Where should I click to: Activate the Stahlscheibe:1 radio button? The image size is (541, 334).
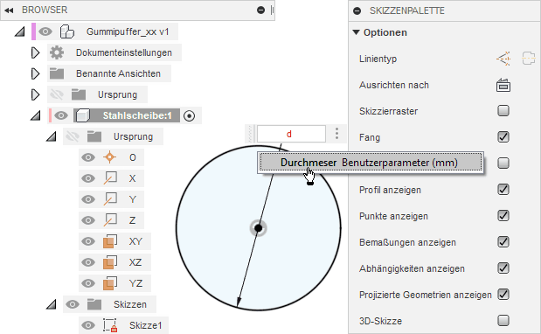coord(189,116)
